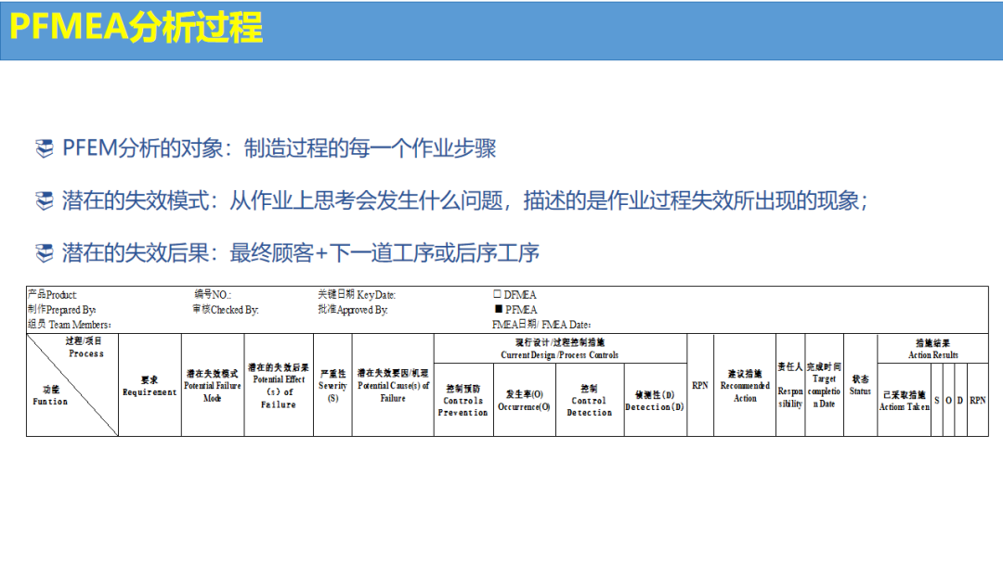Click the 关键日期 KeyDate field
This screenshot has width=1003, height=564.
357,295
